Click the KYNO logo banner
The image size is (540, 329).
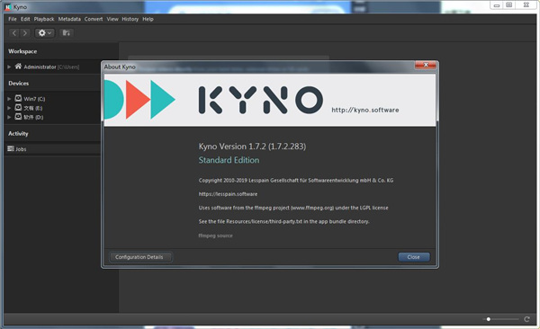[270, 100]
